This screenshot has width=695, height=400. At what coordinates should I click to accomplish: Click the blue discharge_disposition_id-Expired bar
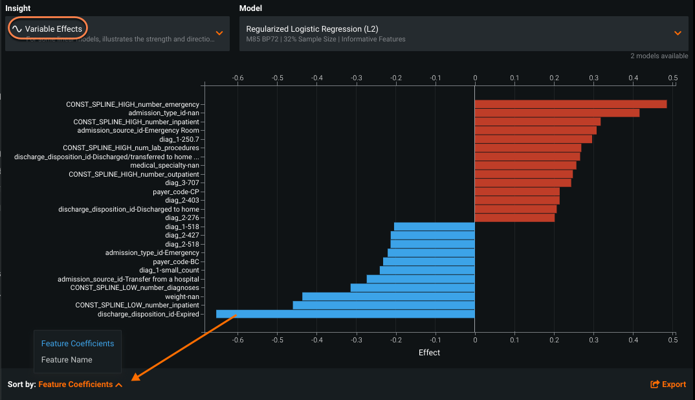345,314
